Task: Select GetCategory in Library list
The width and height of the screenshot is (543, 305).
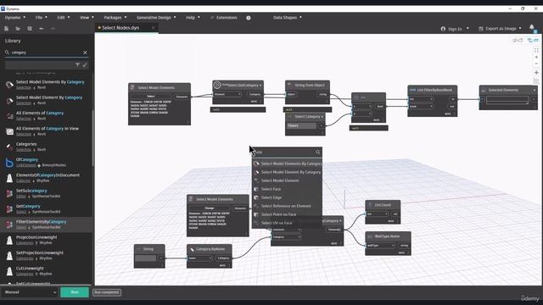Action: (47, 209)
